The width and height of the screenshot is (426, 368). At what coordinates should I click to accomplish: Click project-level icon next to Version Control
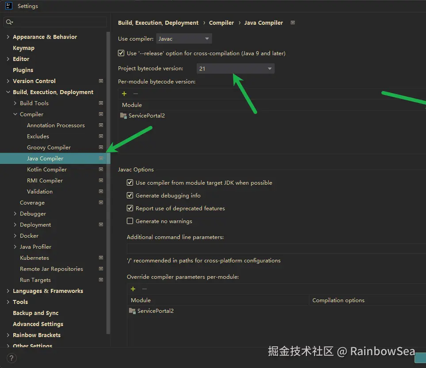(x=101, y=81)
